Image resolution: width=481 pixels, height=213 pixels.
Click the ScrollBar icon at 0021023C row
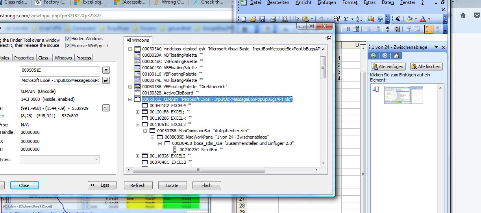click(x=175, y=150)
